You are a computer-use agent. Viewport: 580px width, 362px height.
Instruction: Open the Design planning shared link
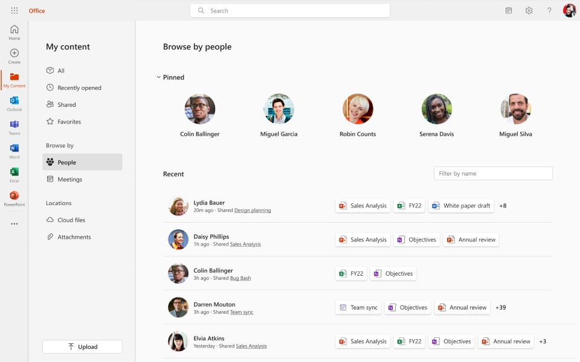pos(253,210)
